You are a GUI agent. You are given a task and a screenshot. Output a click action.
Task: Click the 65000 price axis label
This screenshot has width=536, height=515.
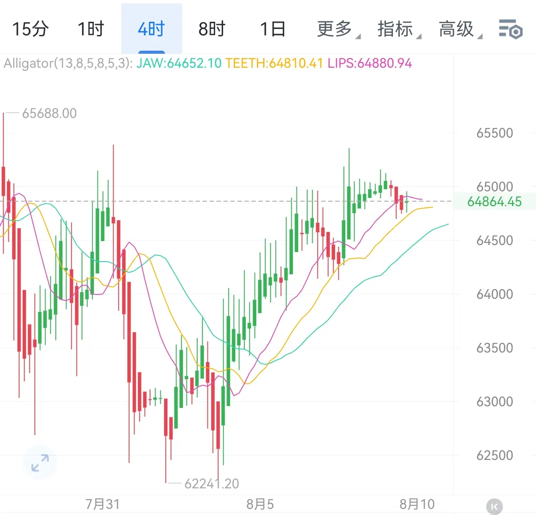[x=495, y=187]
